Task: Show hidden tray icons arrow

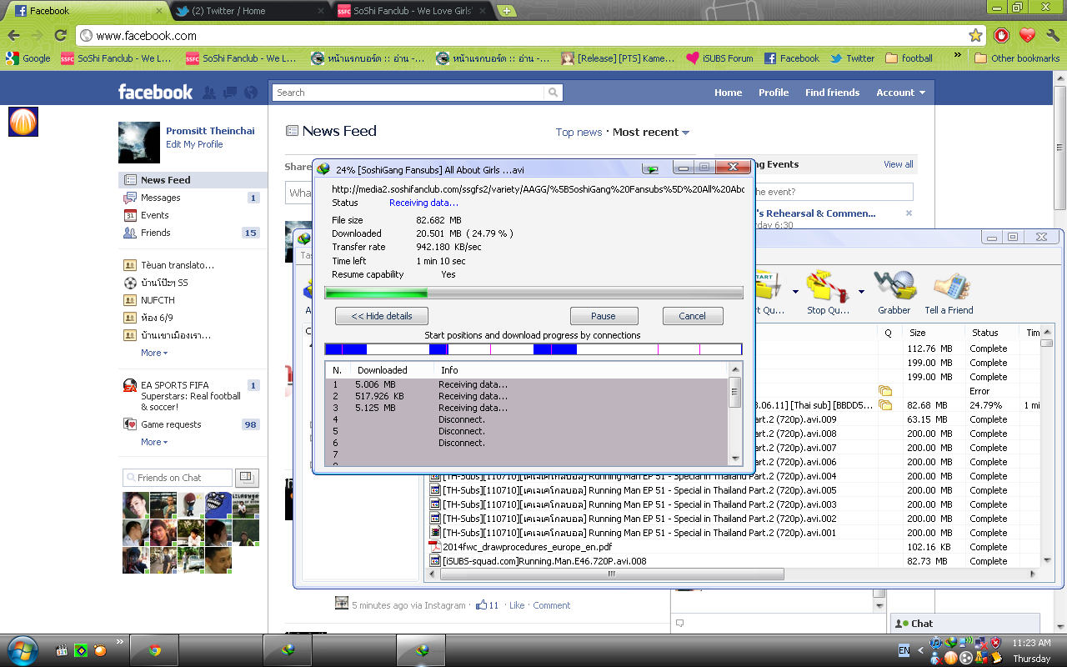Action: pos(921,649)
